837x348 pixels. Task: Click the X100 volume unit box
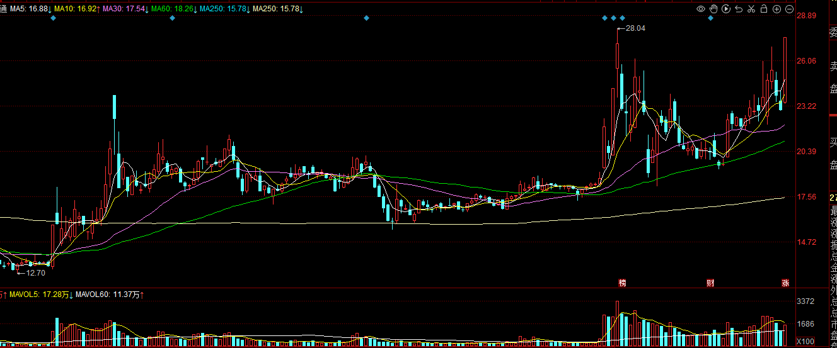tap(807, 341)
